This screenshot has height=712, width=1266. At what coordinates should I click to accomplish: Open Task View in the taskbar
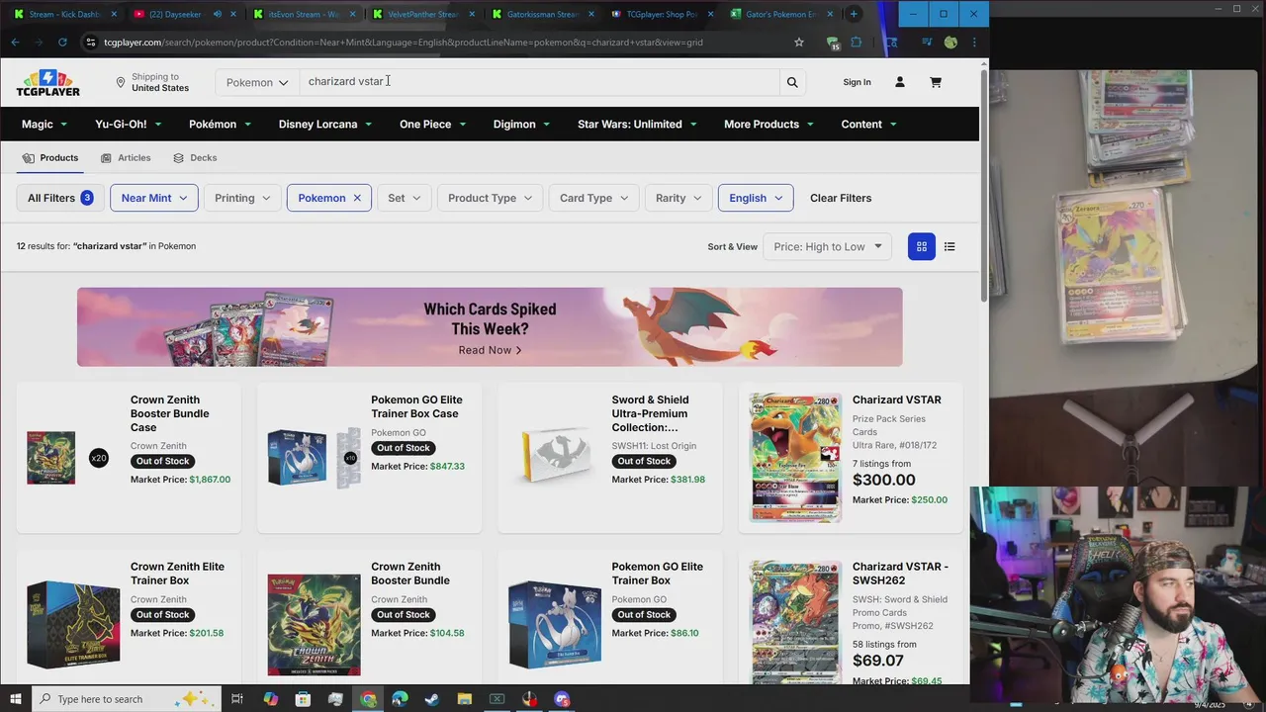point(237,699)
